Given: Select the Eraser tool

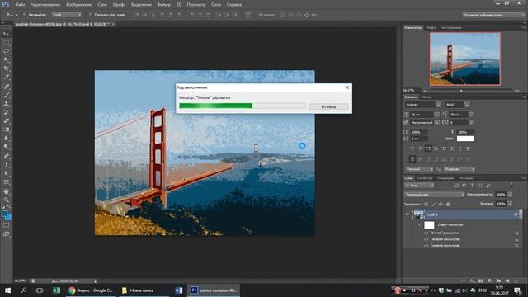Looking at the screenshot, I should [6, 120].
